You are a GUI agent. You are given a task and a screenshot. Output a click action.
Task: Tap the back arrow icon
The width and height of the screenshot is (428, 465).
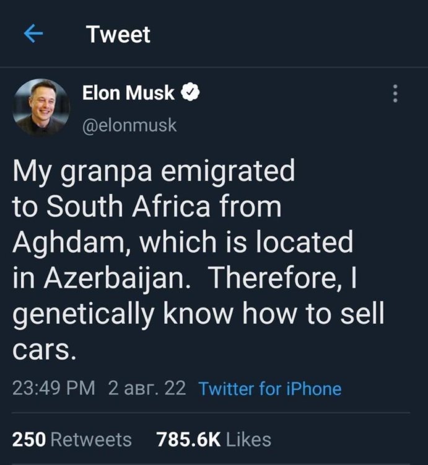pos(33,34)
